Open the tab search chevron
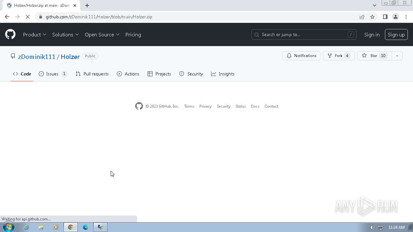 374,5
